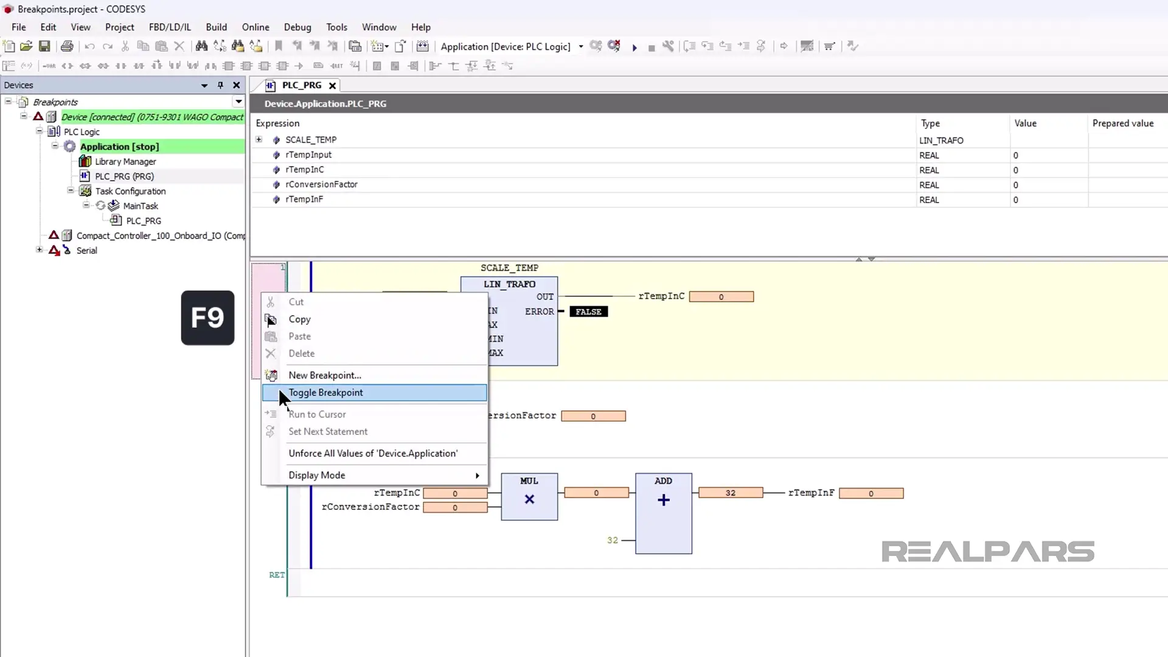Choose Toggle Breakpoint in context menu
The image size is (1168, 657).
(x=374, y=392)
